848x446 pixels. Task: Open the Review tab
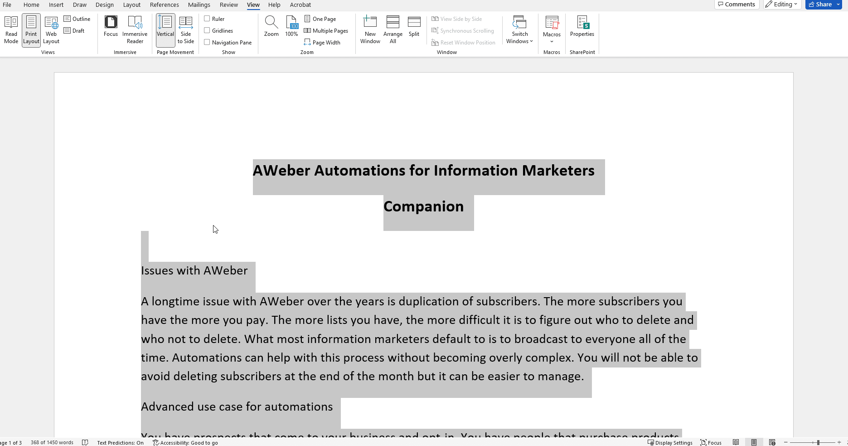coord(229,5)
